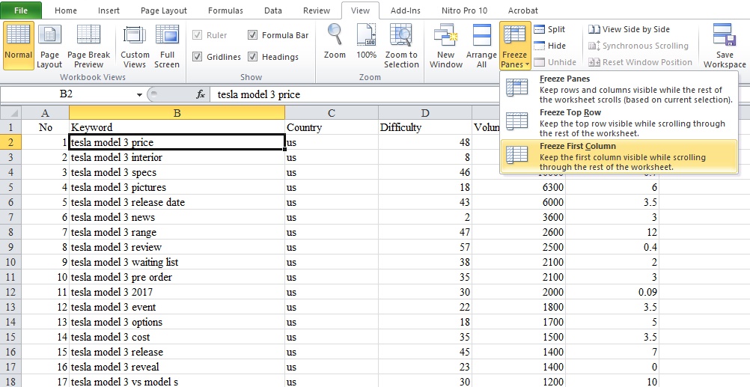This screenshot has width=750, height=387.
Task: Select cell 'tesla model 3 vs model s'
Action: pyautogui.click(x=177, y=382)
